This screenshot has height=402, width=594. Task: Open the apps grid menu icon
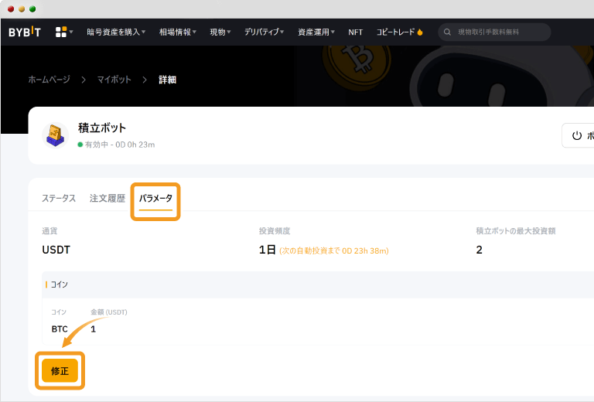tap(61, 32)
